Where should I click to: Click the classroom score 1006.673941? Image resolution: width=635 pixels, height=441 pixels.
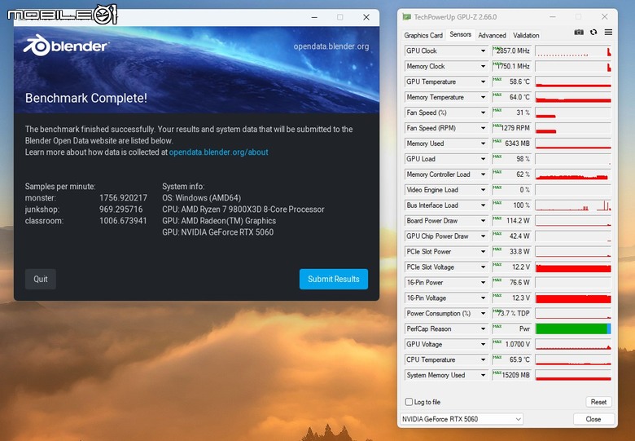tap(123, 220)
